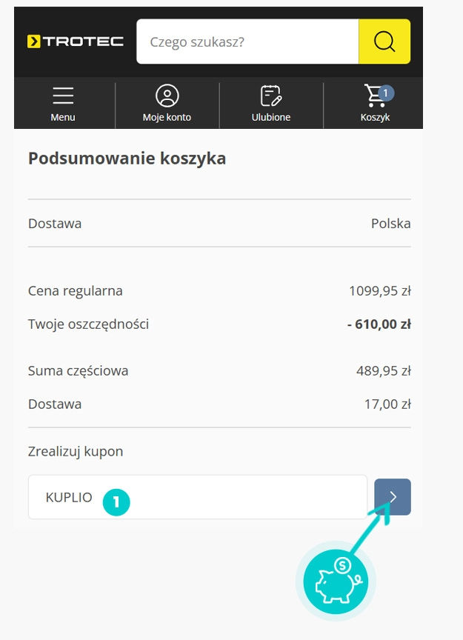Select the 'Koszyk' navigation label

[x=375, y=117]
